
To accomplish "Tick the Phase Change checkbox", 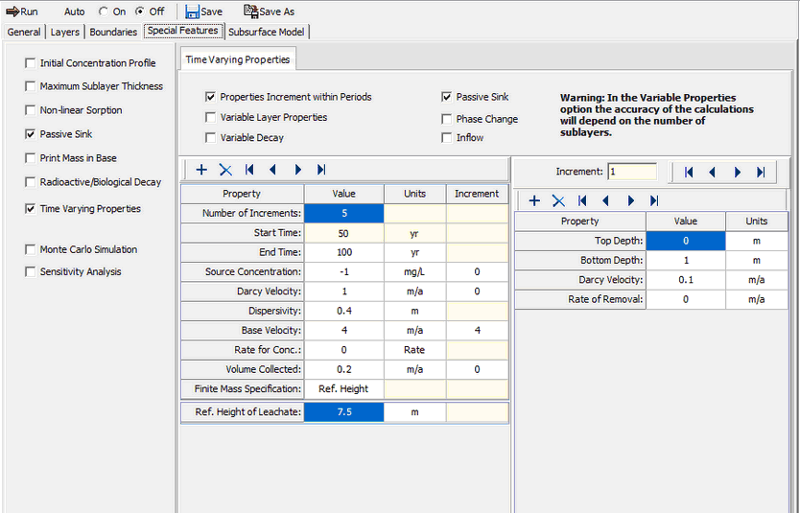I will click(447, 119).
